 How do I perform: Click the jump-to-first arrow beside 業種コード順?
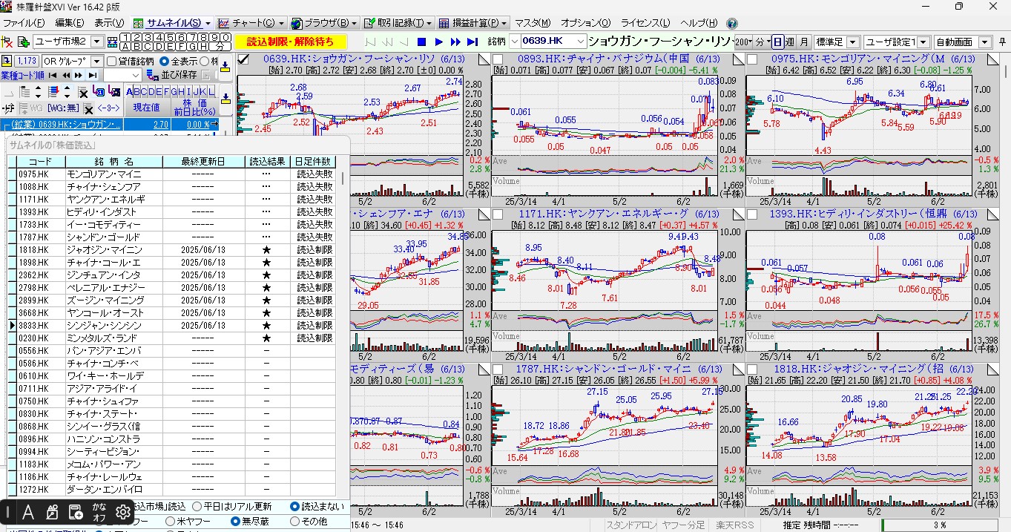[x=54, y=76]
